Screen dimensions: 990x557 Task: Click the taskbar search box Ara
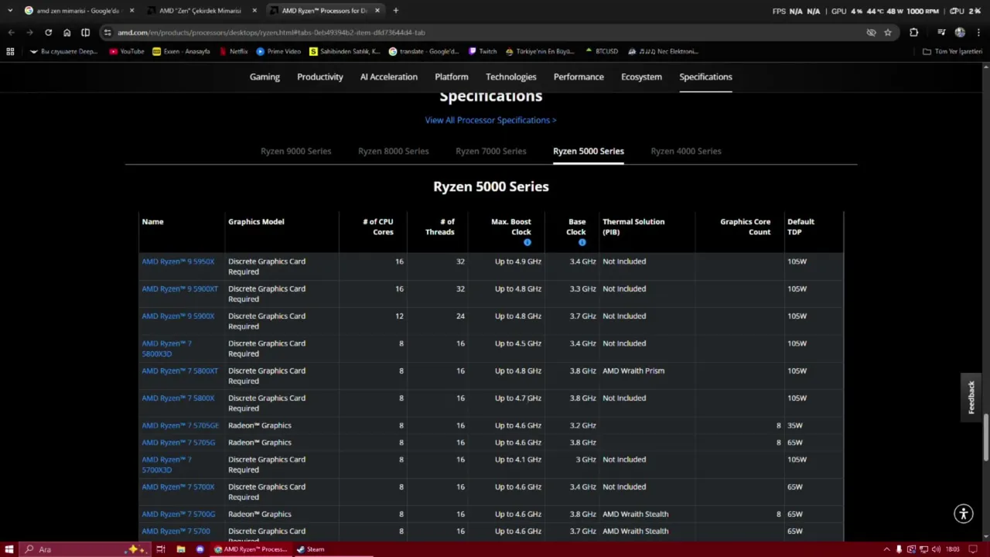click(85, 549)
